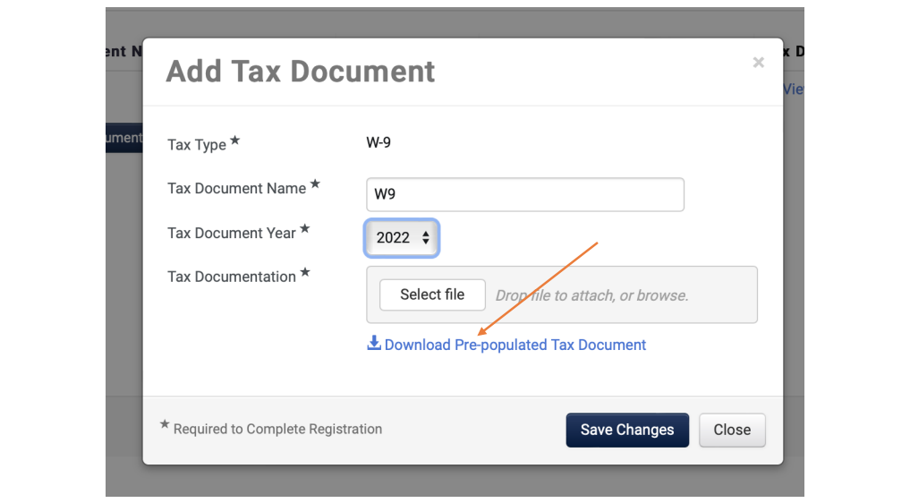Open Download Pre-populated Tax Document link
Screen dimensions: 910x503
tap(515, 345)
